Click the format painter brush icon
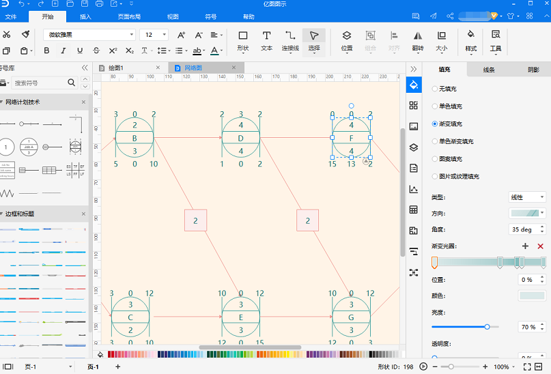Screen dimensions: 551x374 tap(25, 34)
